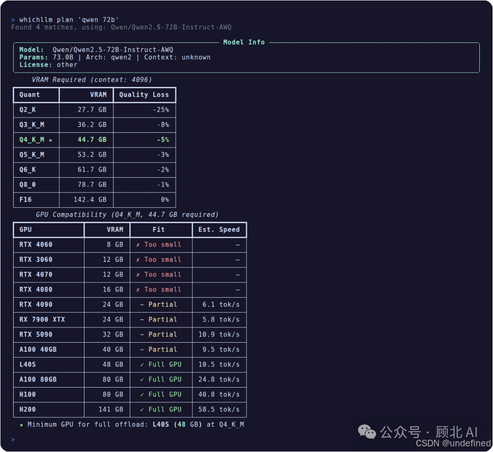Click the A100 40GB GPU row name

(38, 350)
